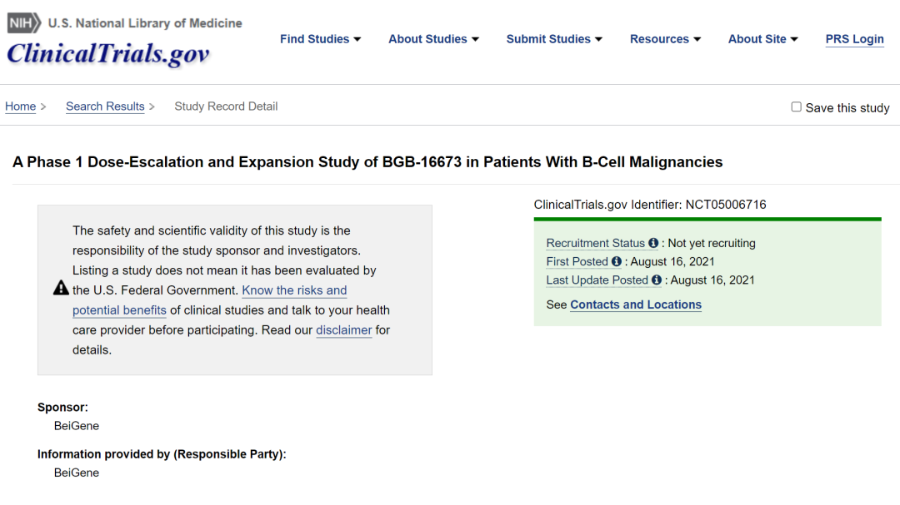The height and width of the screenshot is (505, 900).
Task: Expand the About Site menu
Action: point(762,39)
